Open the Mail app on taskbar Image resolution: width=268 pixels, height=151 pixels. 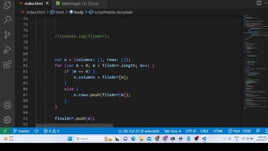(149, 138)
